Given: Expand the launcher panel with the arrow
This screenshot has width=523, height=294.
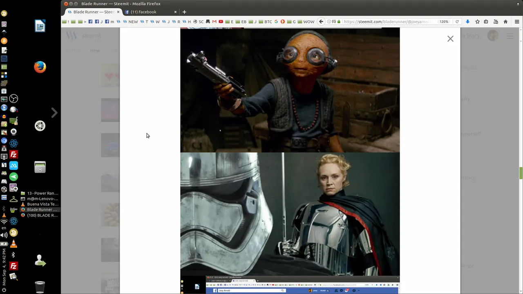Looking at the screenshot, I should click(x=54, y=112).
